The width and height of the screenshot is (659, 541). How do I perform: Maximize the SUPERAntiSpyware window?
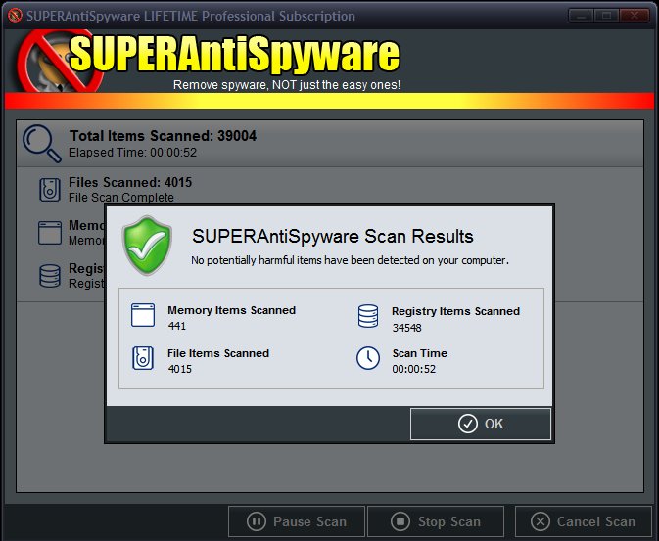tap(607, 16)
